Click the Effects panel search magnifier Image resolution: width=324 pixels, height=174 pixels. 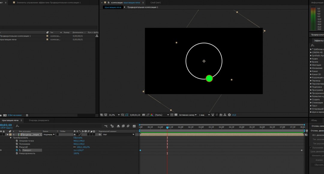point(312,45)
